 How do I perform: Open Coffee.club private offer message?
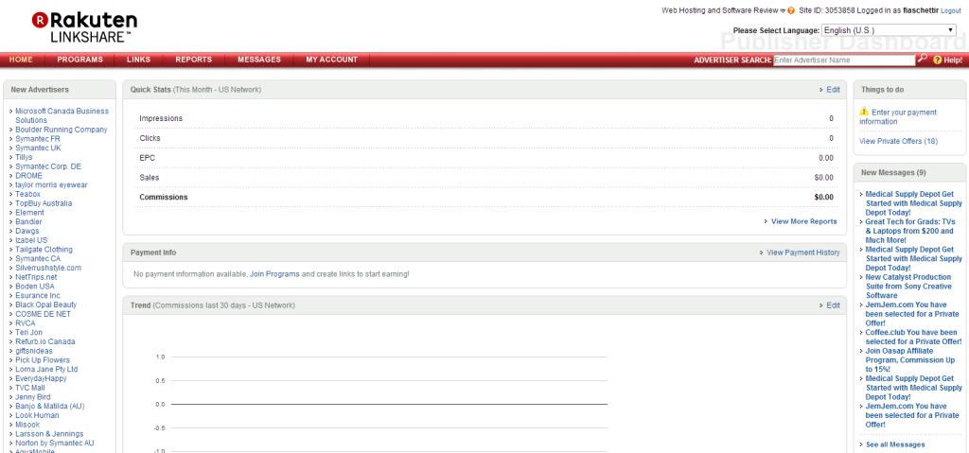[x=913, y=337]
